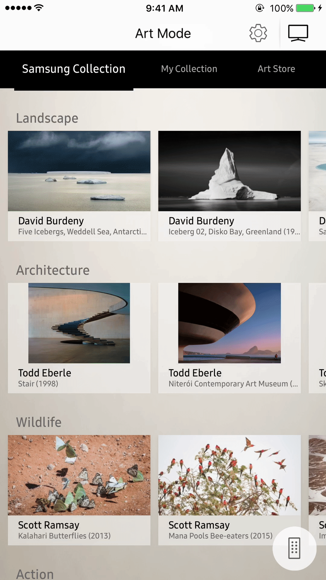This screenshot has height=580, width=326.
Task: Select Mana Pools Bee-eaters (2015) photo
Action: (229, 475)
